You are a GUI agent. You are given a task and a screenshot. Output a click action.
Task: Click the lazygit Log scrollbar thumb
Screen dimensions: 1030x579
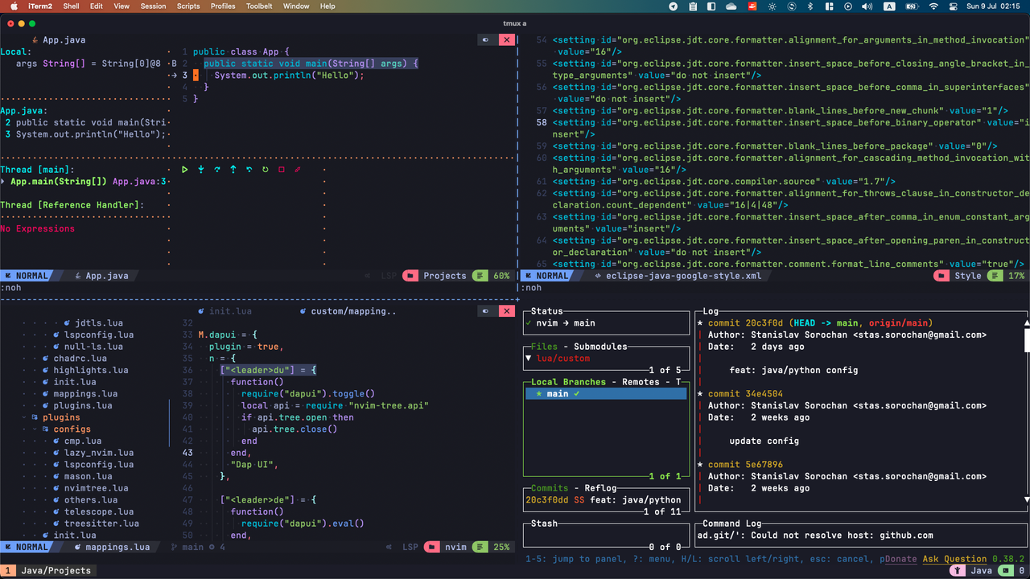(1027, 339)
